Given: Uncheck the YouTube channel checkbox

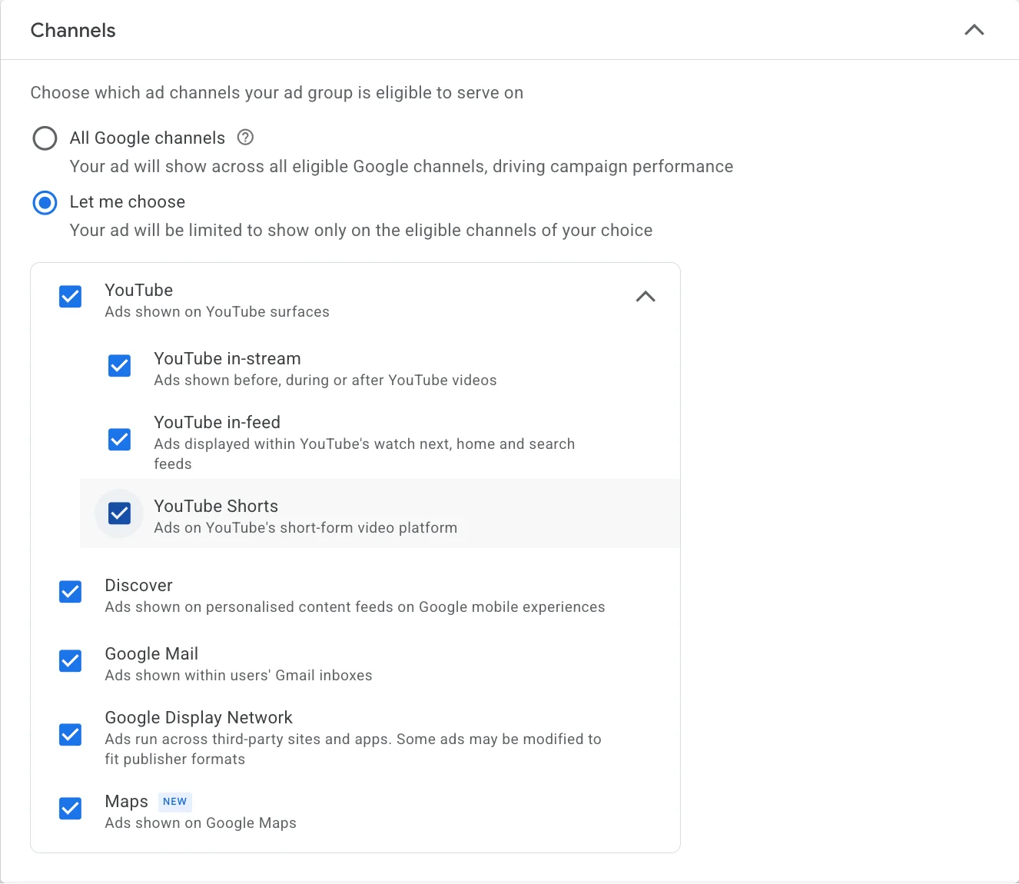Looking at the screenshot, I should (71, 297).
